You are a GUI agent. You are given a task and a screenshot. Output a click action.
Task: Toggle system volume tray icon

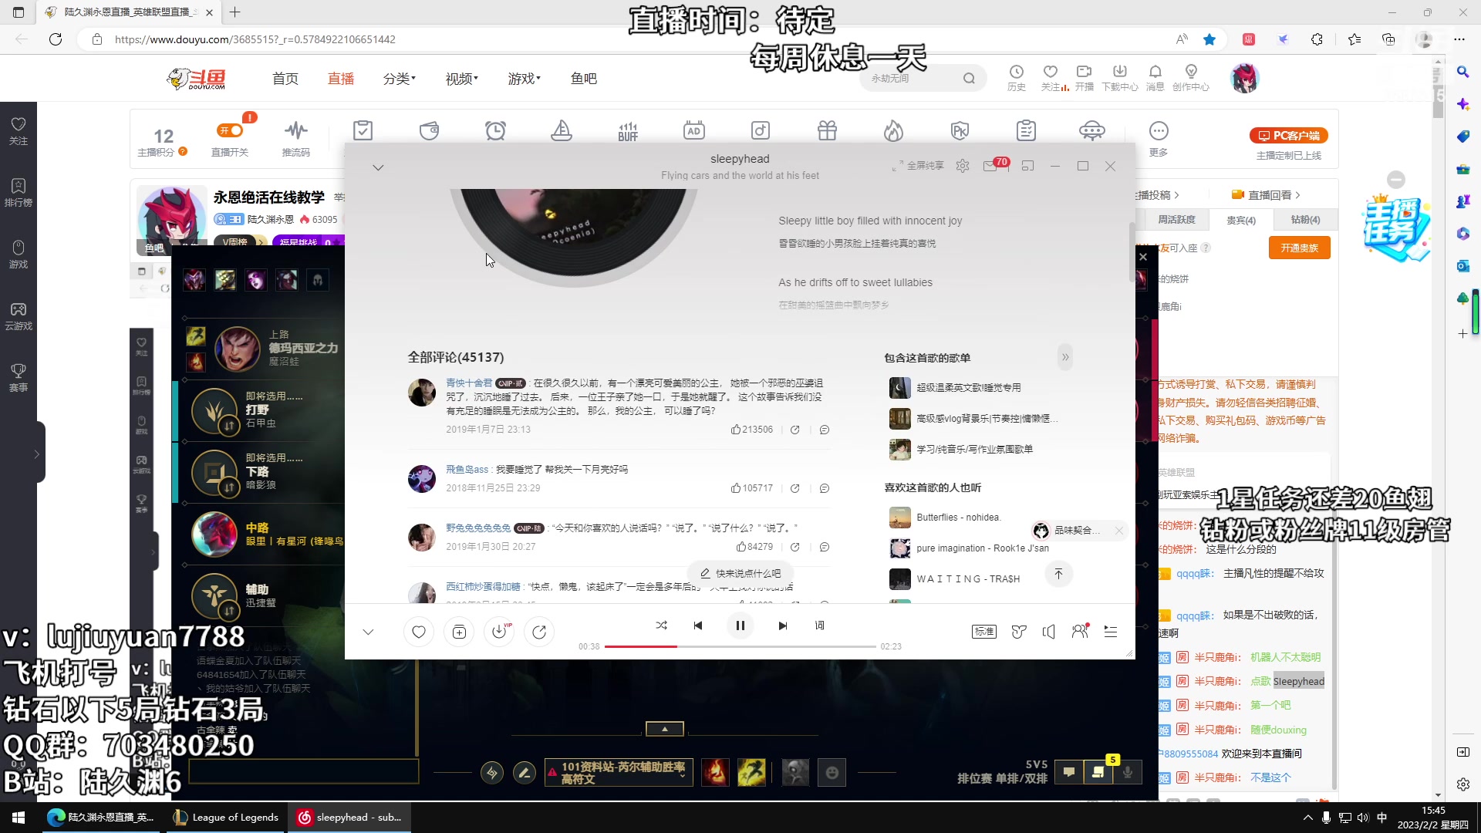[1363, 818]
